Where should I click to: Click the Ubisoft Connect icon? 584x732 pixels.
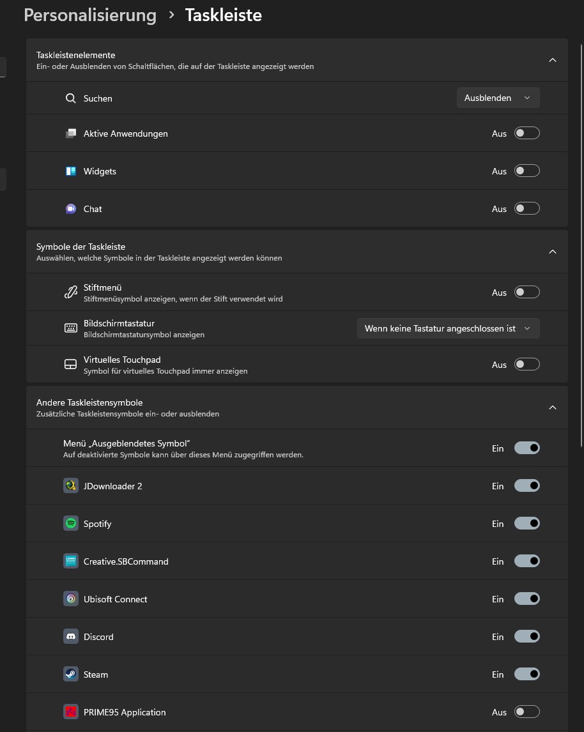pyautogui.click(x=71, y=599)
